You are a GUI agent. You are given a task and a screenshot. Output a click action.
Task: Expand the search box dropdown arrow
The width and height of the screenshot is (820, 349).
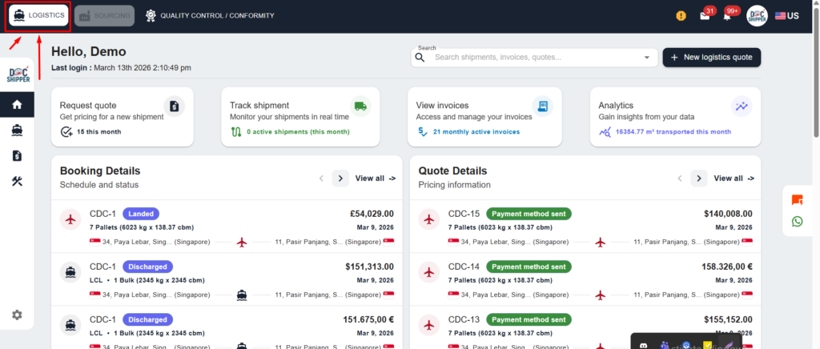(647, 58)
